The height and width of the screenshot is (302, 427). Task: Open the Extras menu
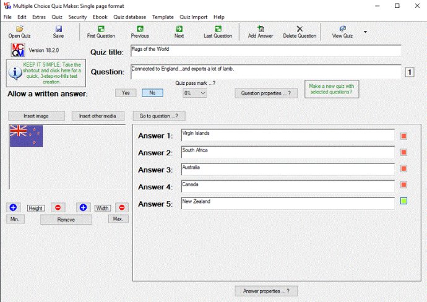39,17
